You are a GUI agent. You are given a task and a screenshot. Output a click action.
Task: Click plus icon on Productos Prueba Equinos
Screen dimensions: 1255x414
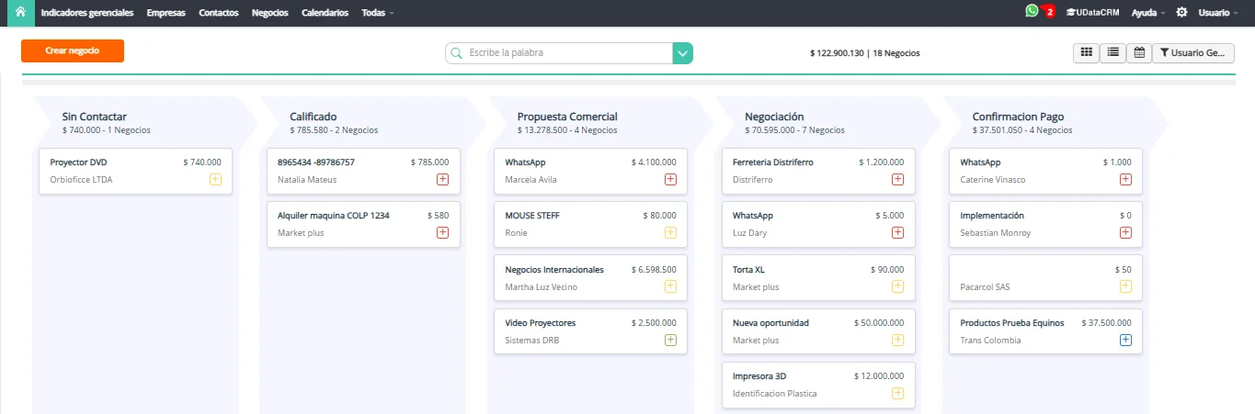1125,340
